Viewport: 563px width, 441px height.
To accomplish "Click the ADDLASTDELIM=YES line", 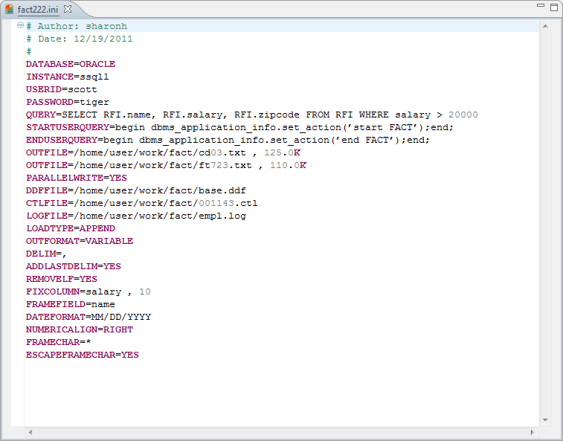I will (74, 266).
